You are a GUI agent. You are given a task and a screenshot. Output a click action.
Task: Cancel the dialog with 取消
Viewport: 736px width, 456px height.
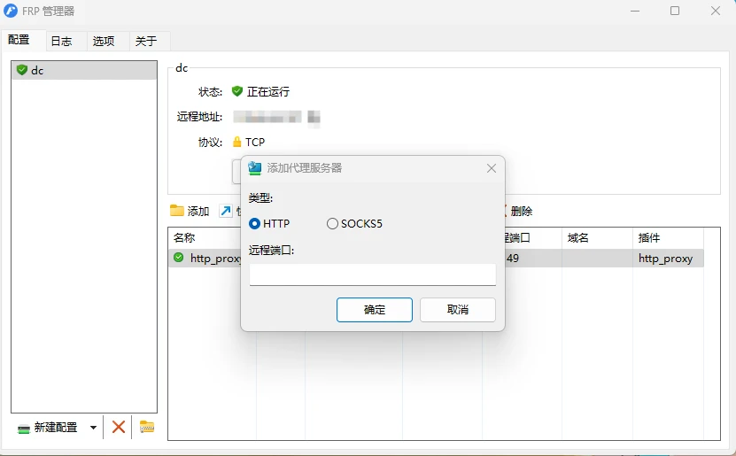[458, 310]
